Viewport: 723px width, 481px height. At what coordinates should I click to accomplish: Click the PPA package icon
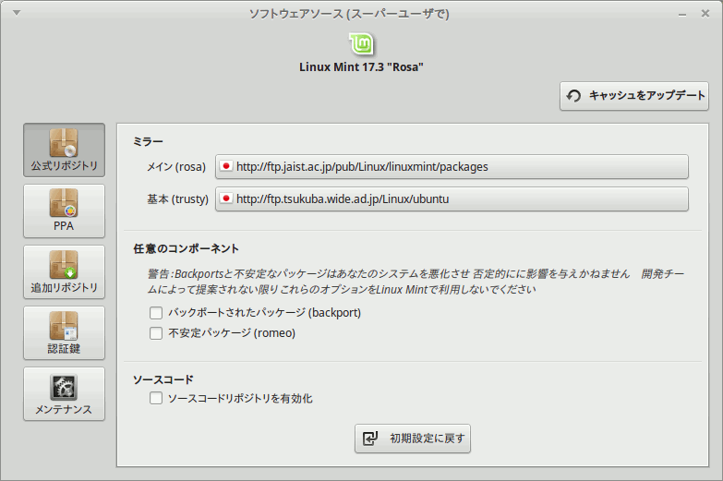point(64,203)
